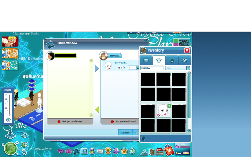
Task: Click the inventory scroll up arrow
Action: click(x=189, y=73)
